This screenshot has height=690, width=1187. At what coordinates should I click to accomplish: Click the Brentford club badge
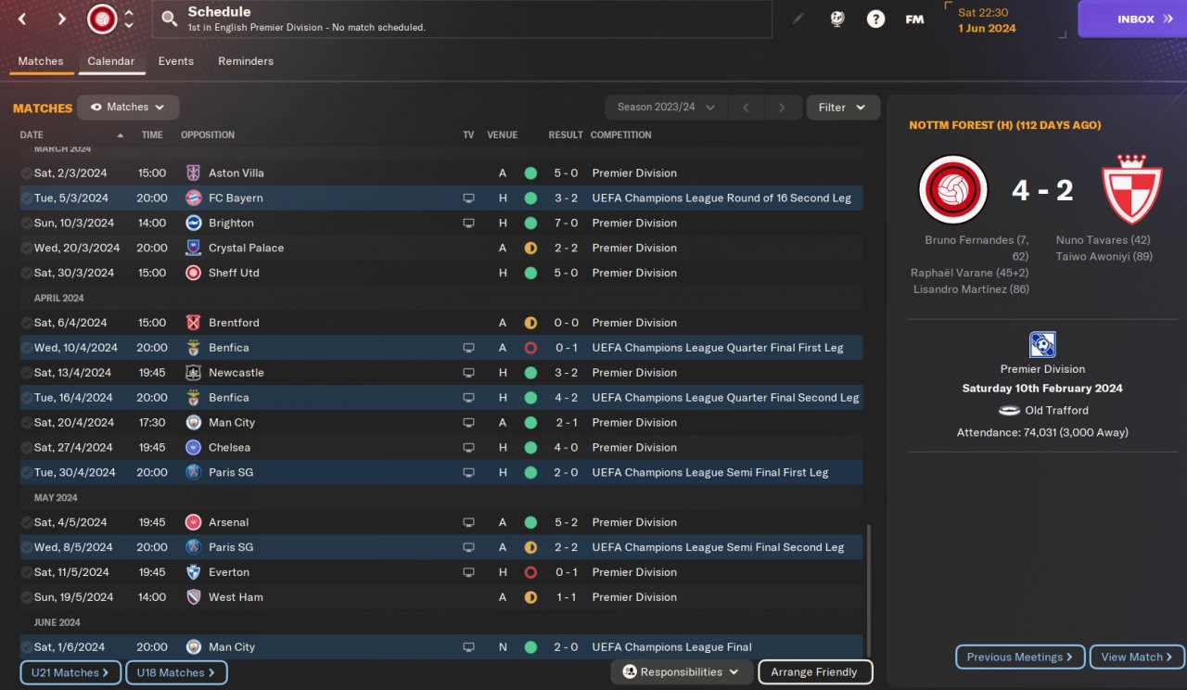point(193,324)
